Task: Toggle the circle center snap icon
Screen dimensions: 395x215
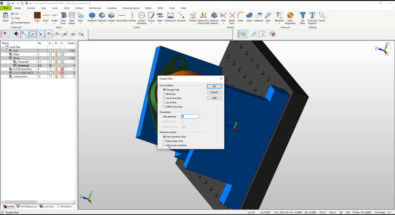Action: (33, 34)
